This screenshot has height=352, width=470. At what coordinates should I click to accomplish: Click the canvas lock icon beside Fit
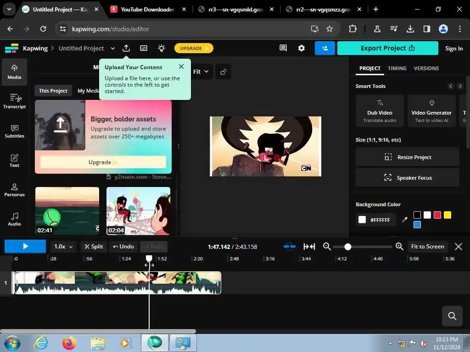point(223,72)
